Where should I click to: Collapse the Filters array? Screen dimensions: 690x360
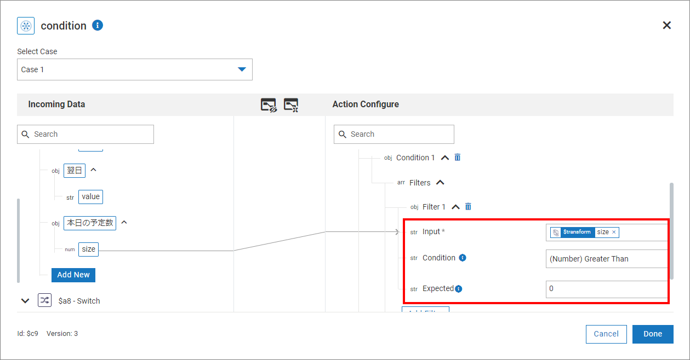coord(440,183)
